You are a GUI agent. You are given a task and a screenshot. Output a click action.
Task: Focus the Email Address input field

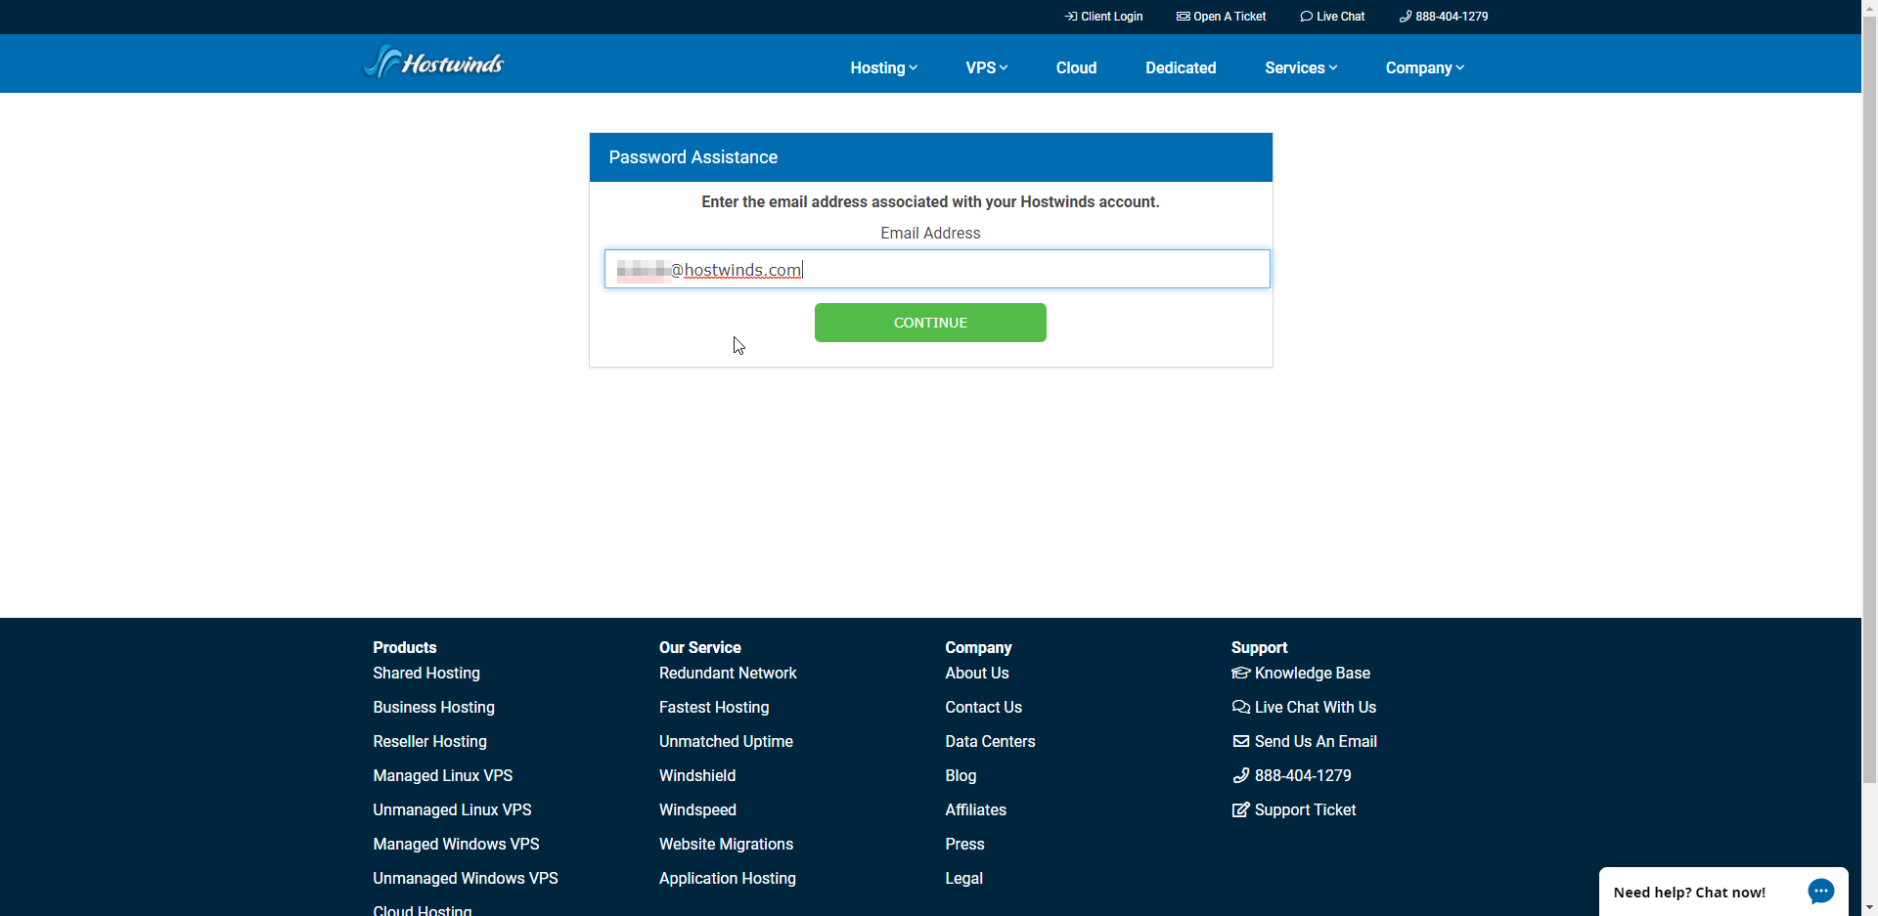tap(937, 269)
